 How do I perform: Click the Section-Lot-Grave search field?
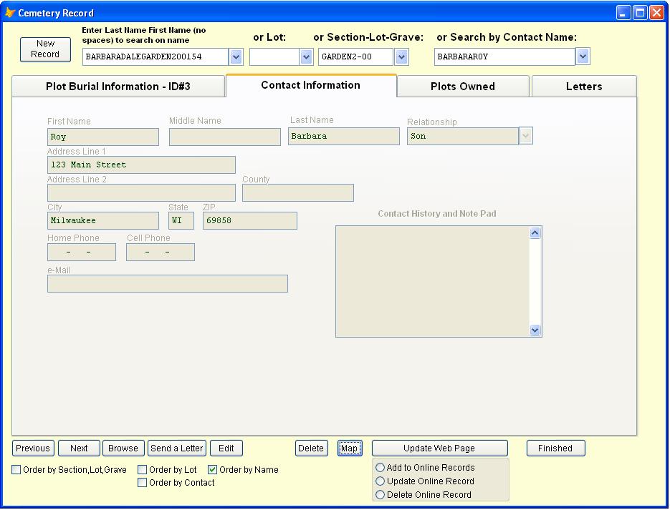coord(355,57)
